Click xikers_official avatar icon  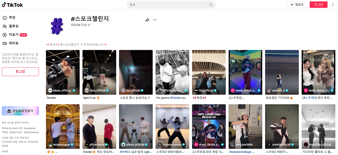pos(123,144)
